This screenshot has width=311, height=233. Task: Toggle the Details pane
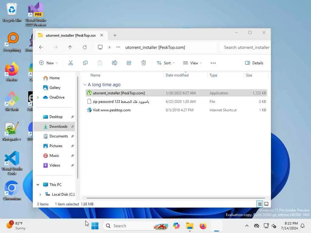[x=254, y=63]
